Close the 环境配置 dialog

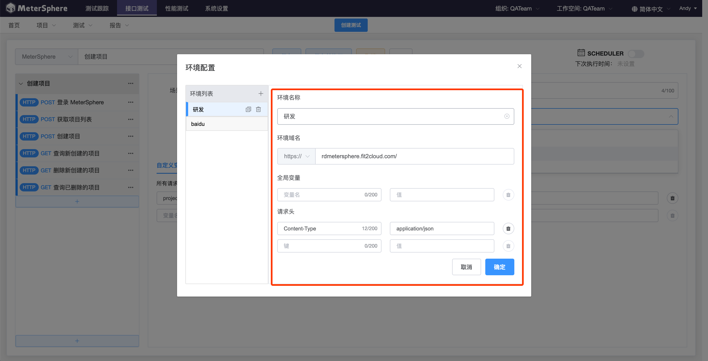519,66
